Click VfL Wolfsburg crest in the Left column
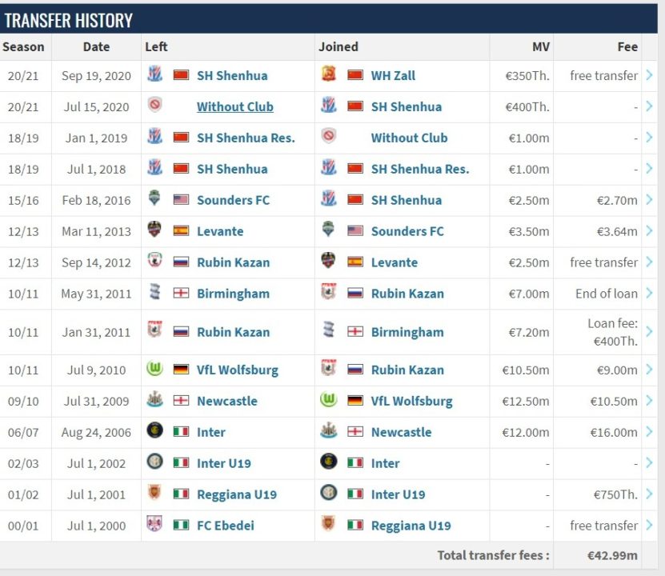 pos(155,370)
